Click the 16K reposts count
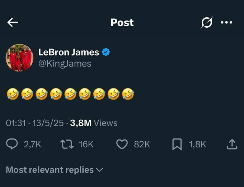This screenshot has height=187, width=244. [86, 144]
